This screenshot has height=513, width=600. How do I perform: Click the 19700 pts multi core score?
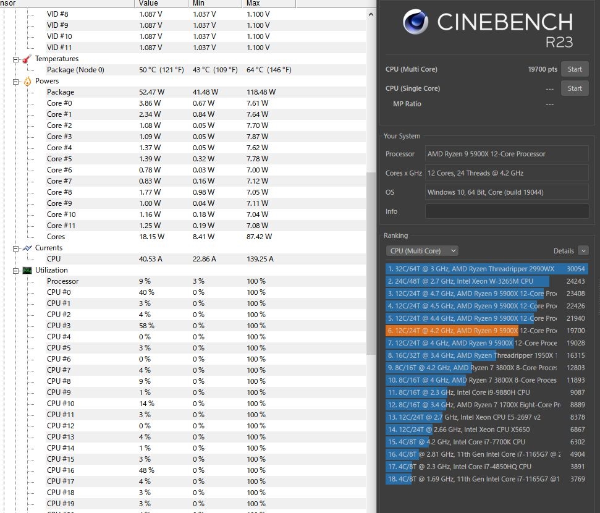coord(543,69)
